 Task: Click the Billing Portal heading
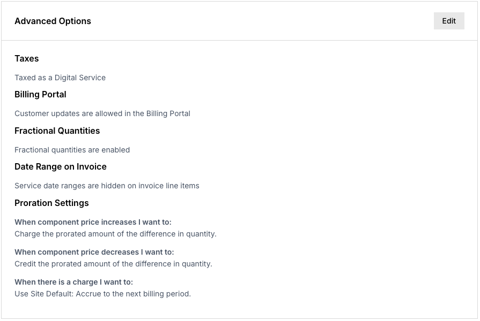pyautogui.click(x=40, y=95)
